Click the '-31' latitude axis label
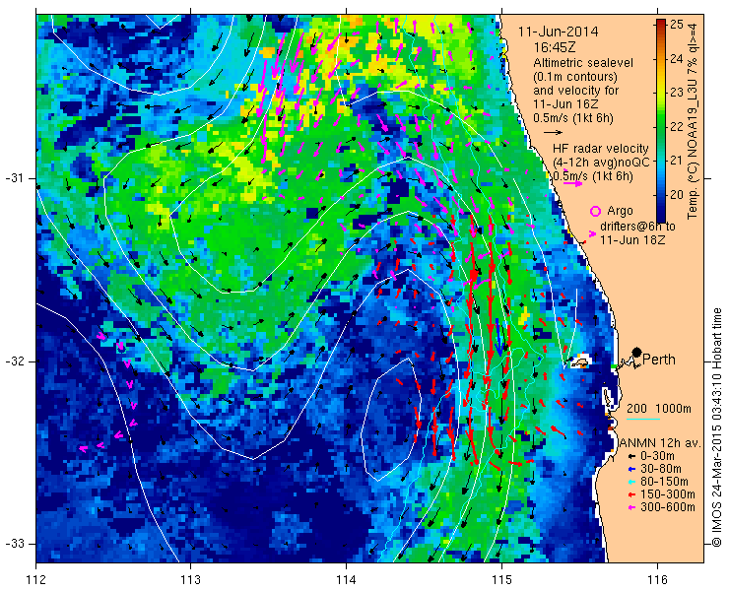This screenshot has width=729, height=591. pyautogui.click(x=14, y=178)
